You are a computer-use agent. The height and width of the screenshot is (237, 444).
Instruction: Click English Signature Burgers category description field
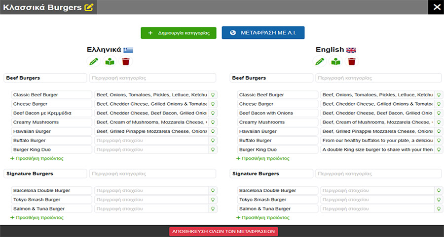pyautogui.click(x=378, y=174)
